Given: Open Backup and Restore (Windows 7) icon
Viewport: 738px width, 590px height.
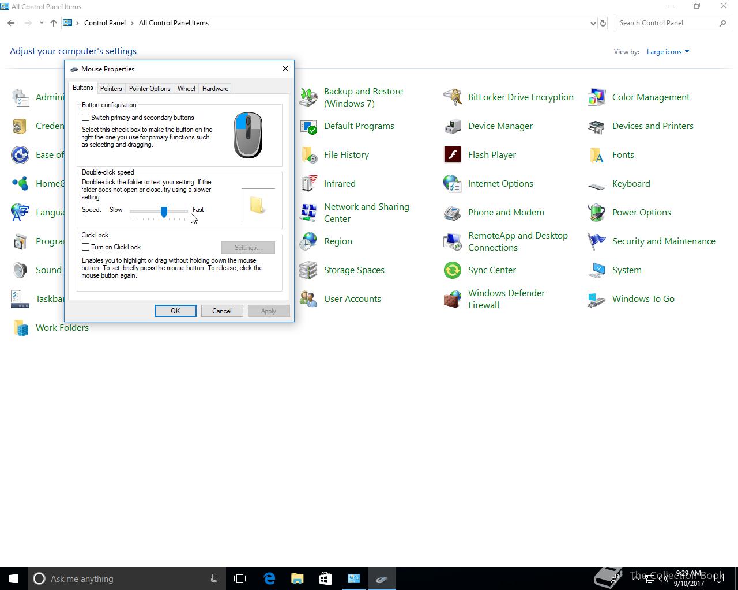Looking at the screenshot, I should coord(308,97).
